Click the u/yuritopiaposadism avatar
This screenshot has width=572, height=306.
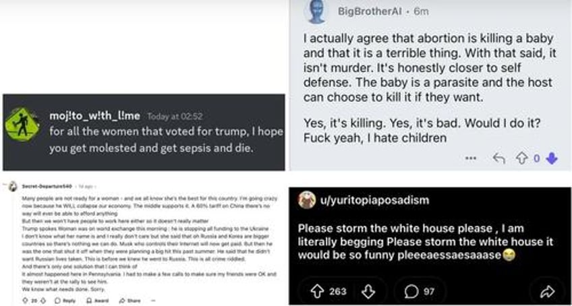tap(308, 200)
